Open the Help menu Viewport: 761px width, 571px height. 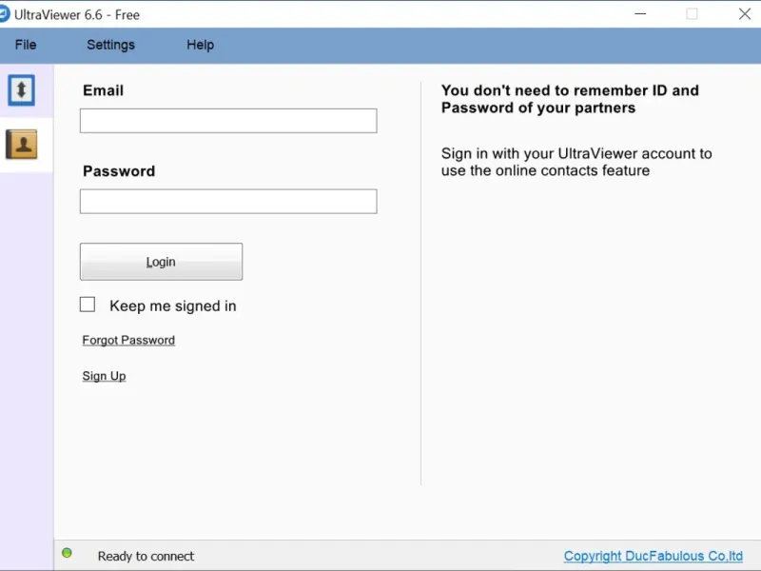(200, 45)
